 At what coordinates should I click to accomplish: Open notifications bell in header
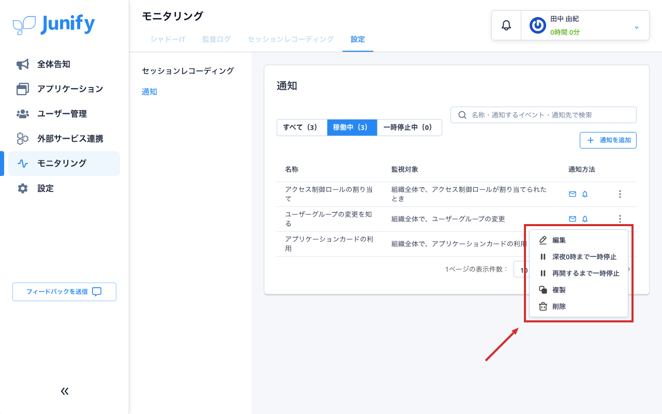pyautogui.click(x=506, y=25)
